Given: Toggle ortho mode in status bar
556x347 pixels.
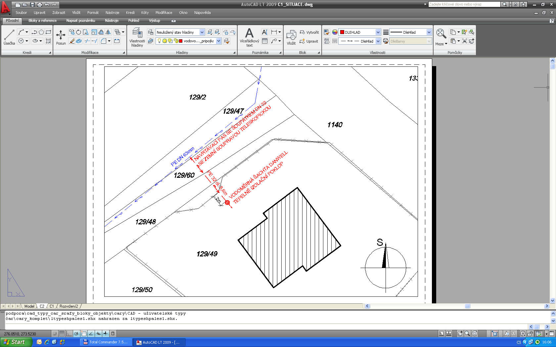Looking at the screenshot, I should tap(69, 333).
